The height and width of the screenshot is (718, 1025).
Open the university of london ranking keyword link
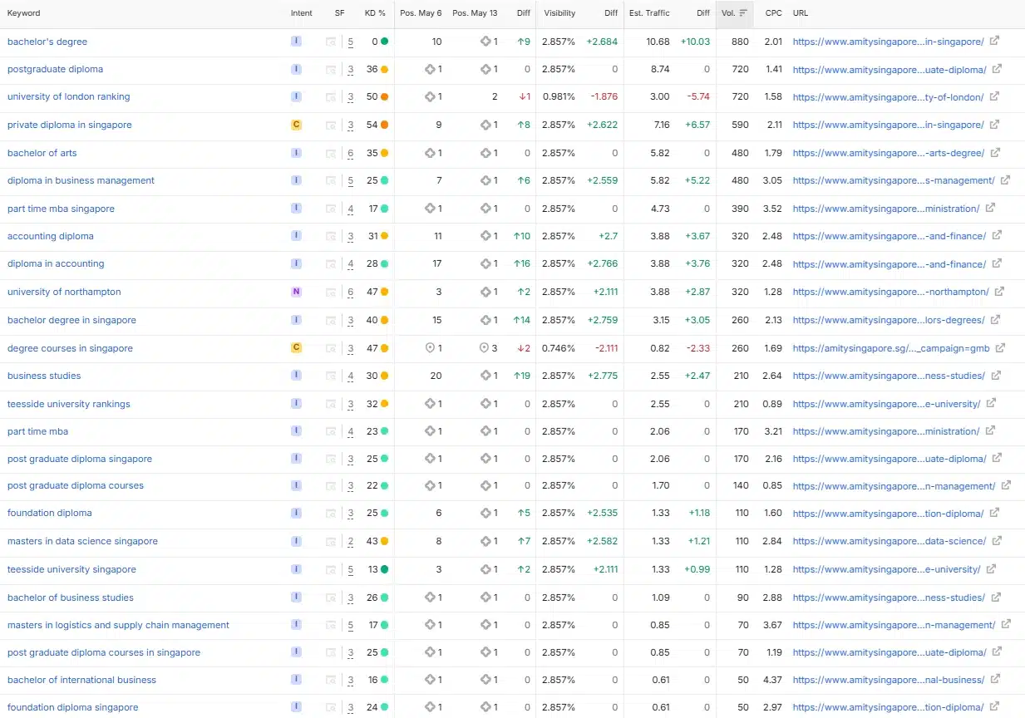click(69, 96)
